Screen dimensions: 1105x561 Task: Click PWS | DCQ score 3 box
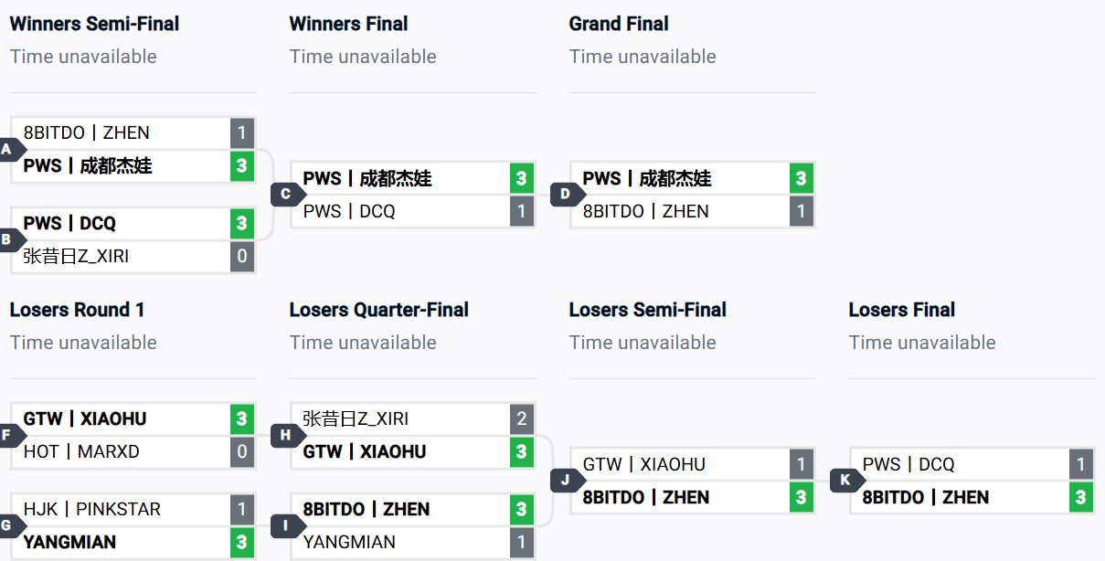click(x=241, y=223)
